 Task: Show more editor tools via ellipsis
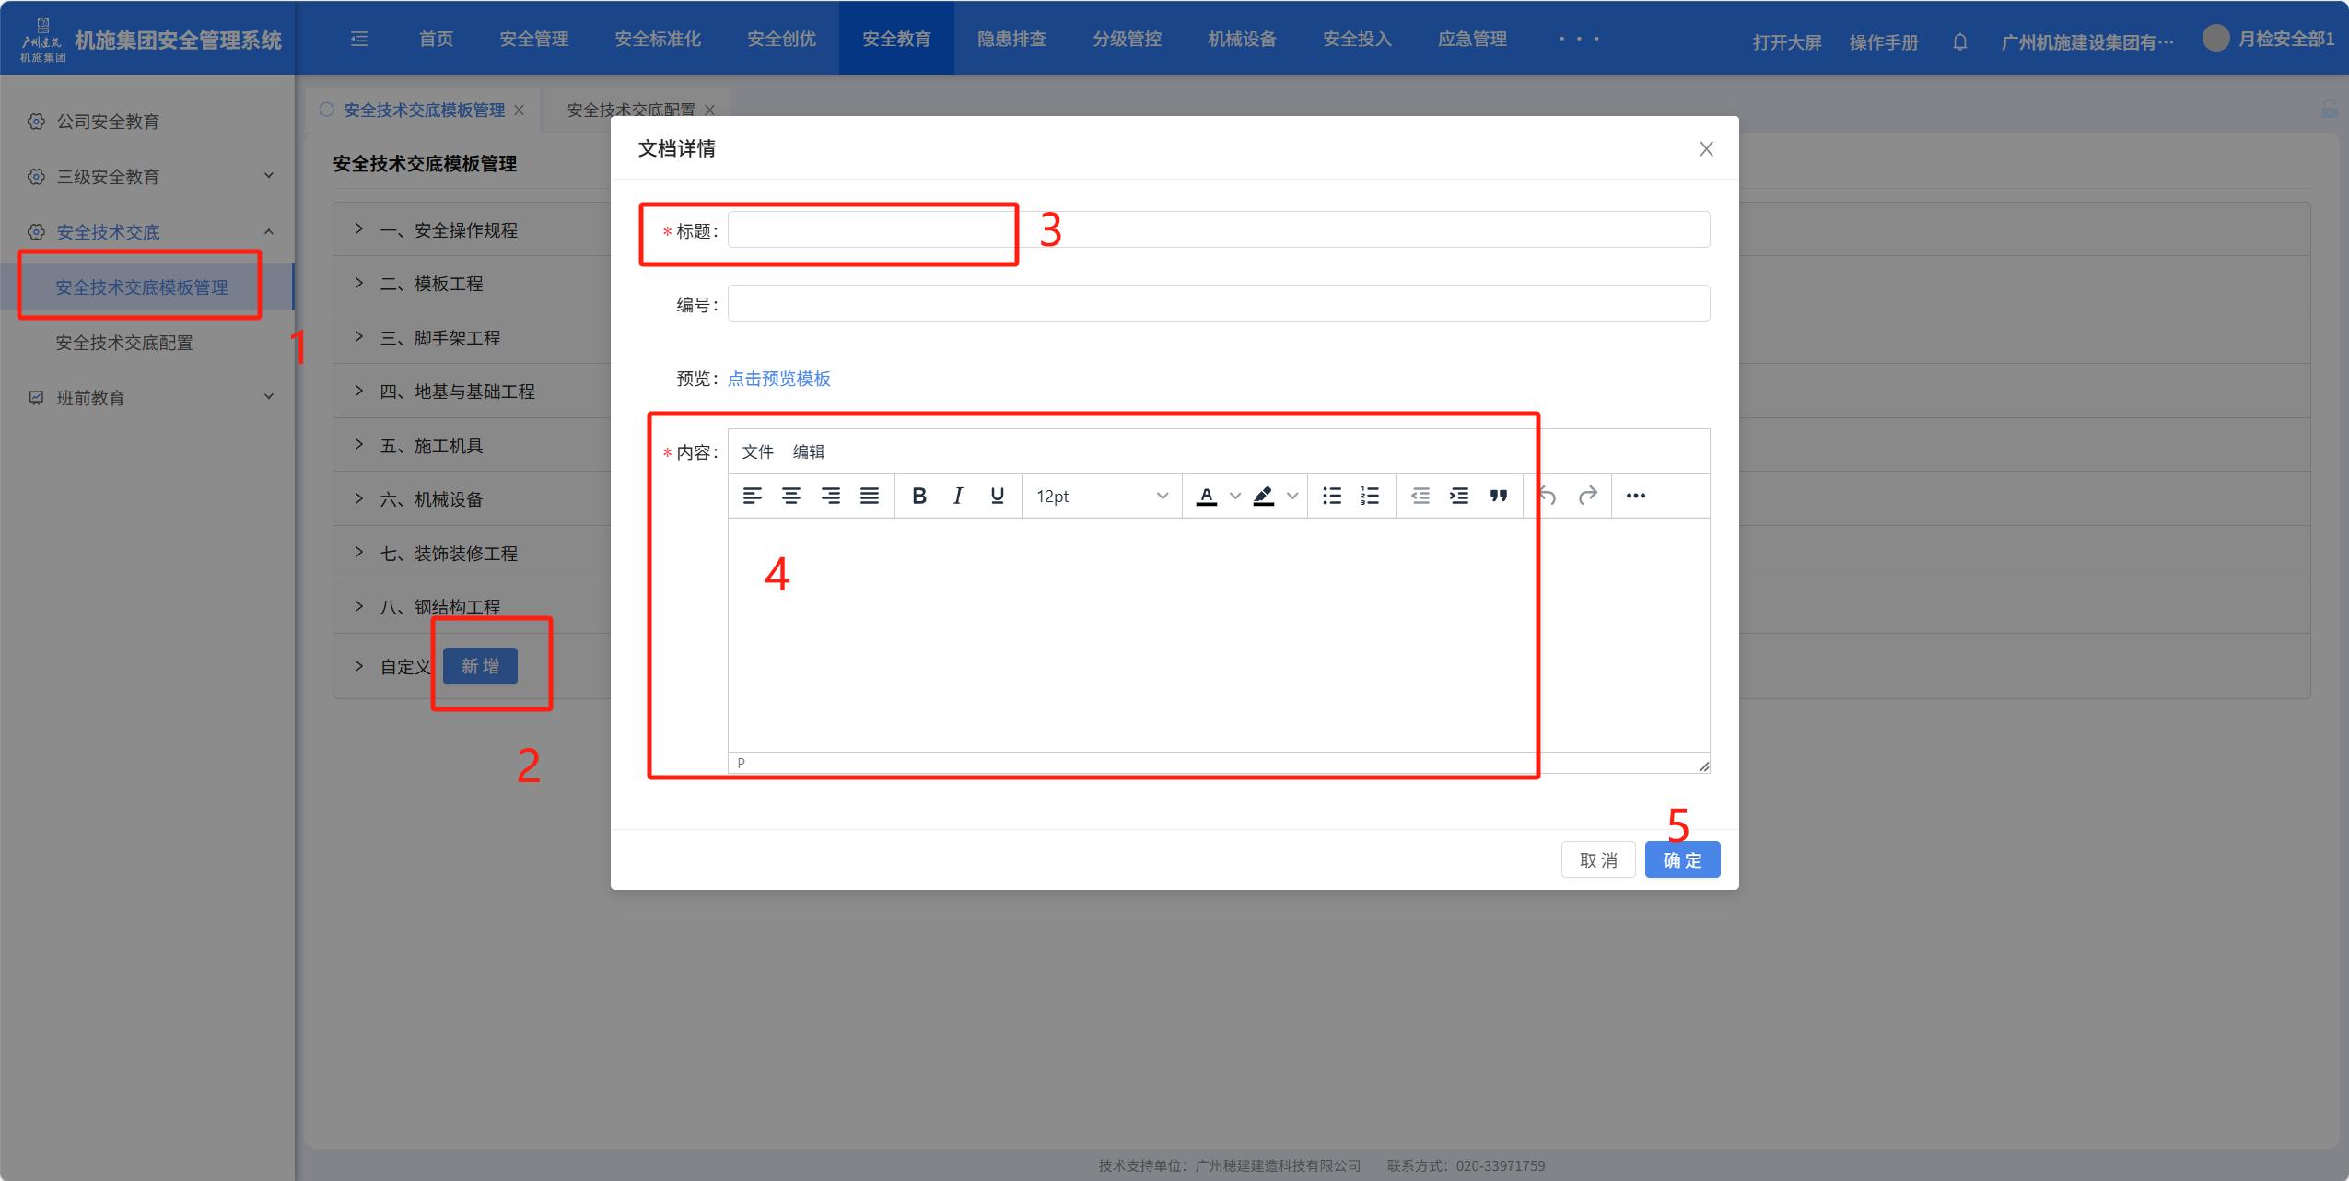coord(1635,496)
